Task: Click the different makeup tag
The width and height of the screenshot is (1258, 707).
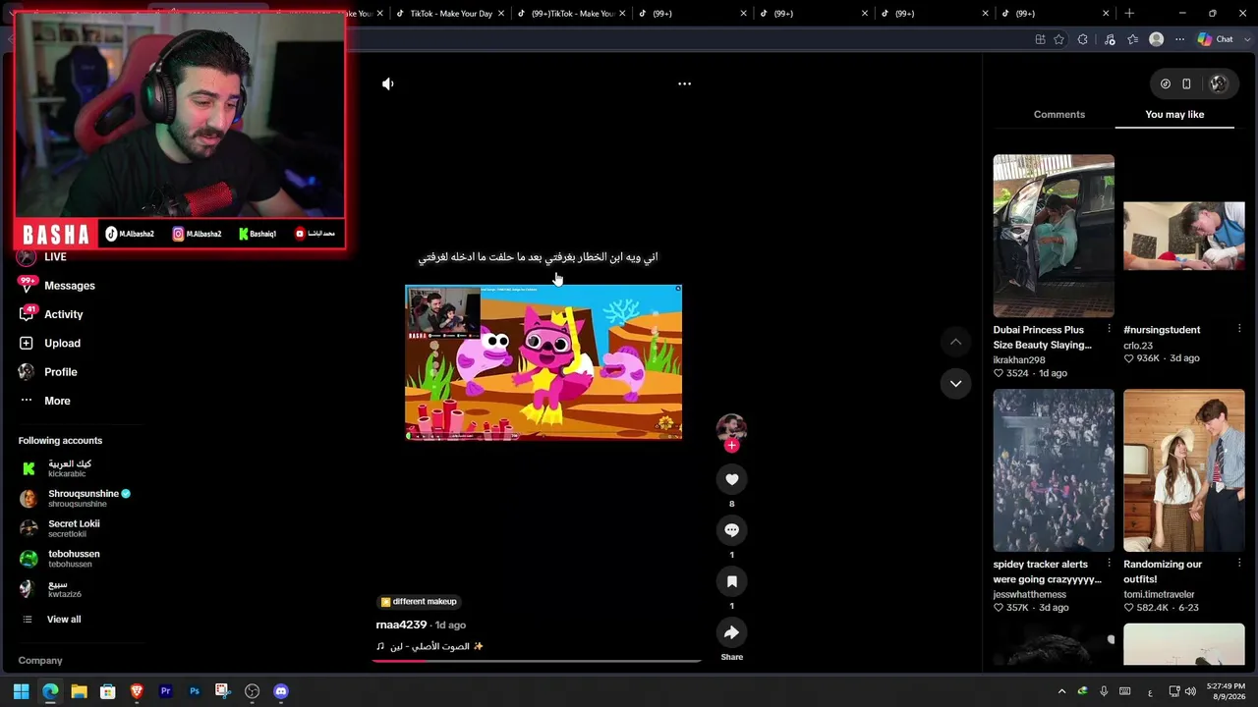Action: pyautogui.click(x=419, y=601)
